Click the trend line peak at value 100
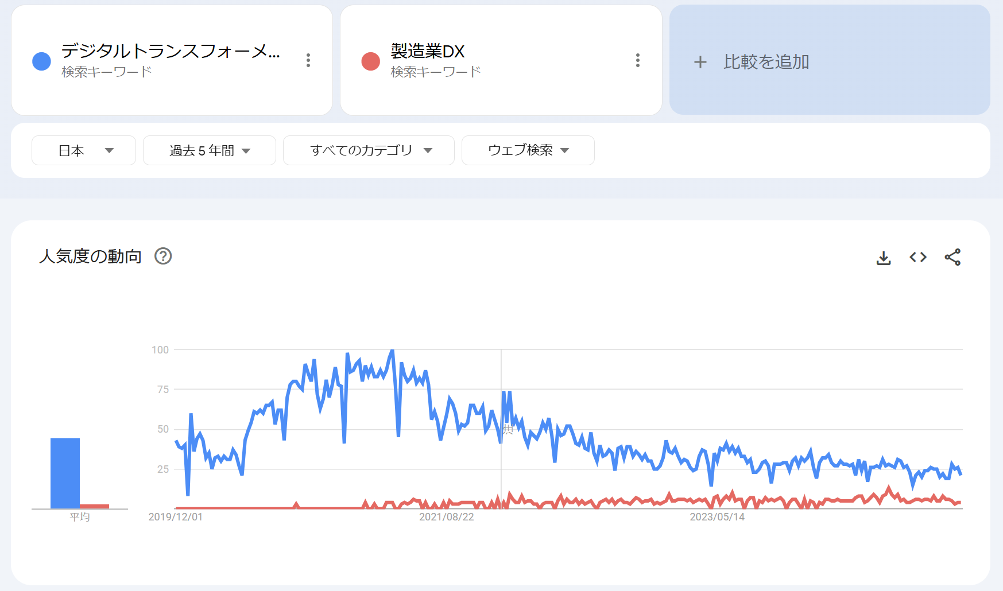1003x591 pixels. coord(392,350)
